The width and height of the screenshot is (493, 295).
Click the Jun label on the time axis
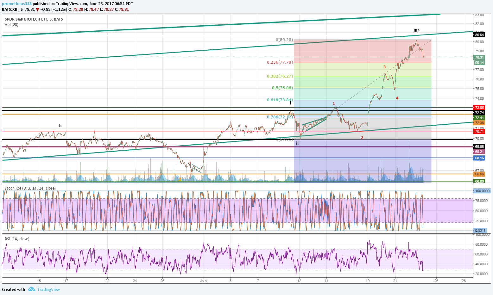pos(204,281)
